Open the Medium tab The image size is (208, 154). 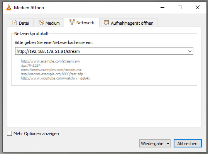(49, 23)
